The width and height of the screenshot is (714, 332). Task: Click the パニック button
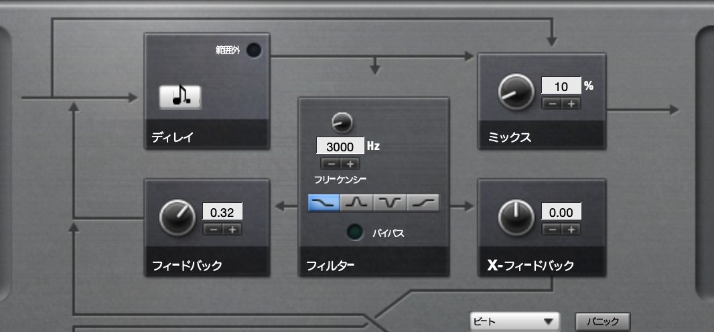tap(603, 321)
